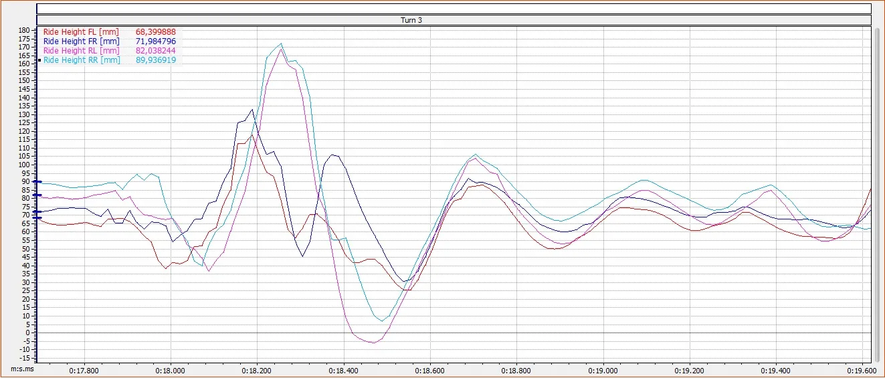This screenshot has width=885, height=378.
Task: Select the Ride Height FL channel label
Action: tap(81, 31)
